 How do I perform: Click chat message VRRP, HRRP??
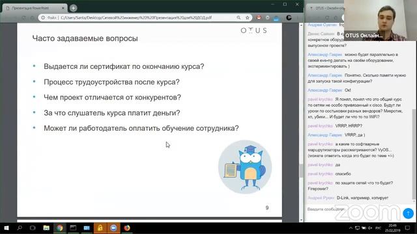(349, 125)
